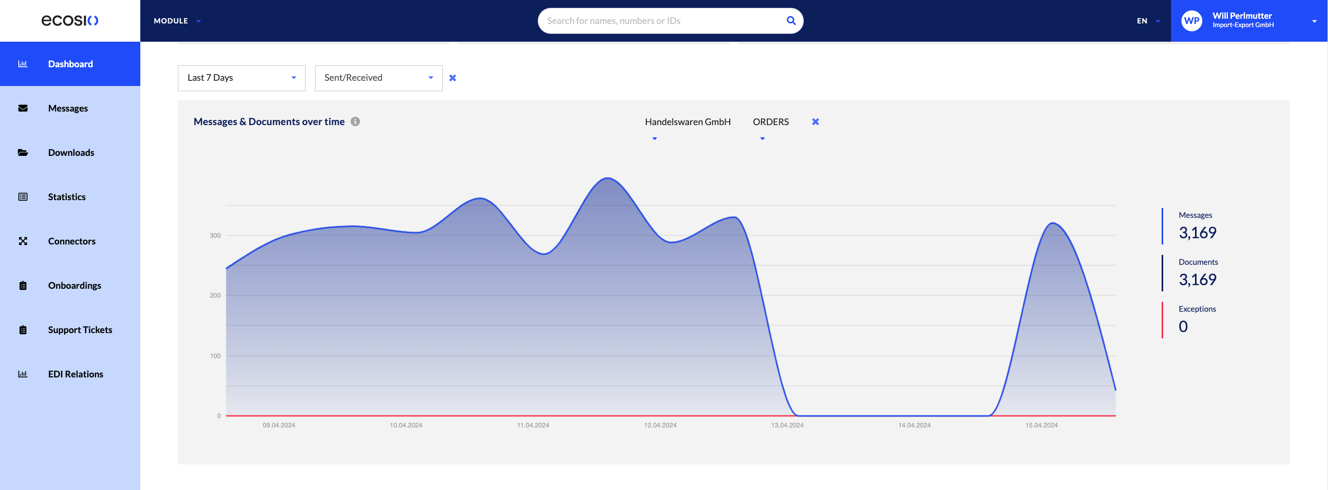Click the search magnifier icon

click(x=791, y=21)
